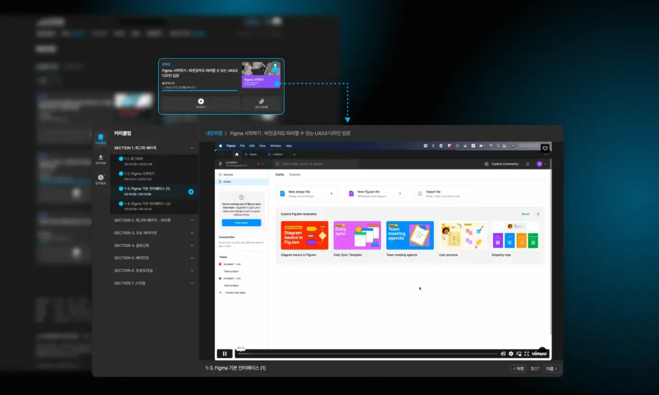Viewport: 659px width, 395px height.
Task: Click Create new team in Figma
Action: tap(232, 292)
